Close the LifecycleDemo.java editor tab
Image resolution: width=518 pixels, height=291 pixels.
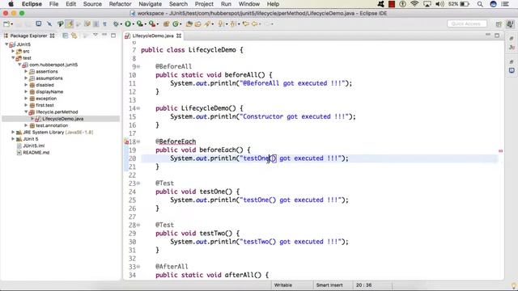179,36
